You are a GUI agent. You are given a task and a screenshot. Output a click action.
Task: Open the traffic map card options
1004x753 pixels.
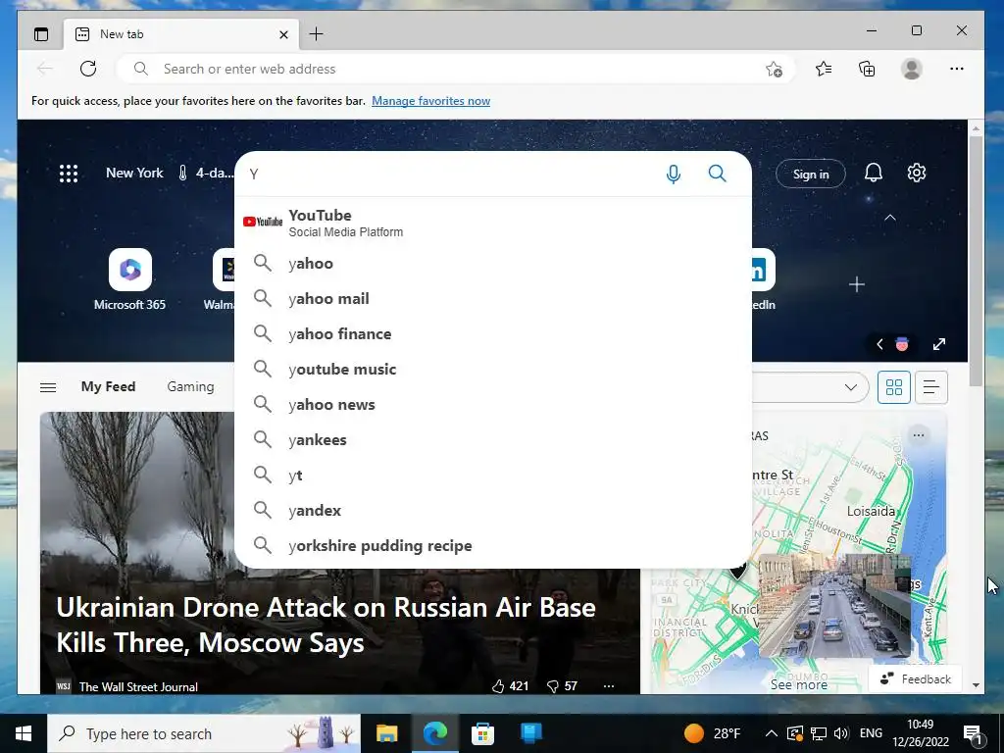(918, 435)
